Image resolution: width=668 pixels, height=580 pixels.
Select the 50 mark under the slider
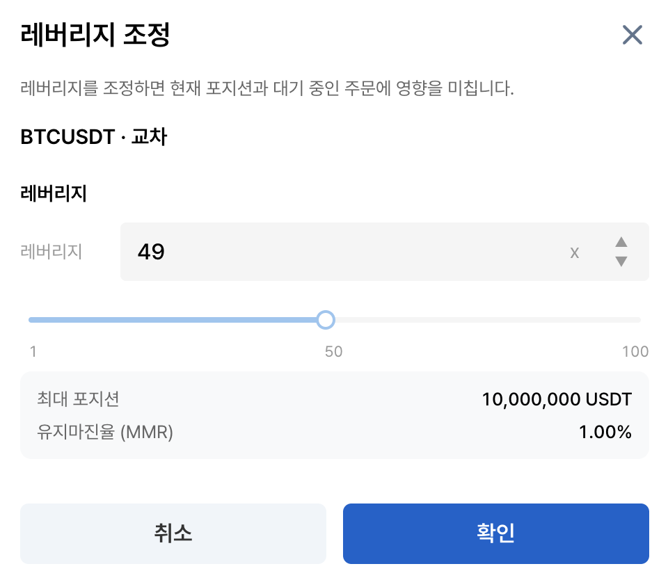tap(333, 351)
